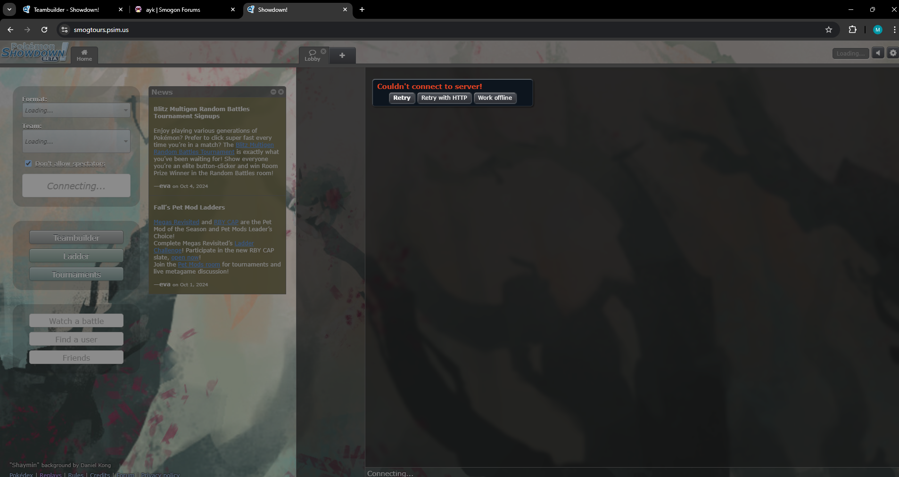Click Watch a battle

76,321
